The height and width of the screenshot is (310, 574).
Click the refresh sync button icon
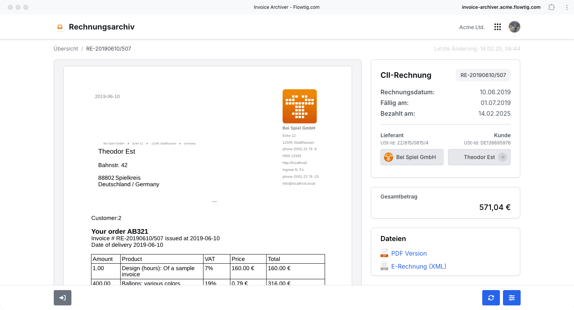491,298
